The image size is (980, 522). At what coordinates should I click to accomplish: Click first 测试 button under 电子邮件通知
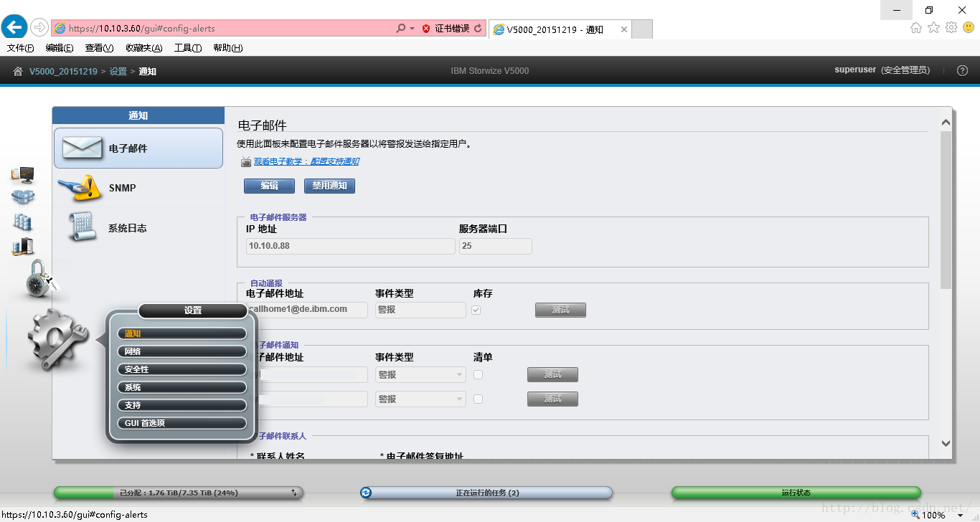point(552,374)
